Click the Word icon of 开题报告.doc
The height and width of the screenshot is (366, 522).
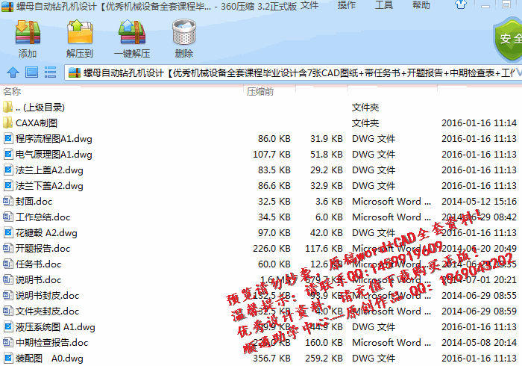point(8,248)
